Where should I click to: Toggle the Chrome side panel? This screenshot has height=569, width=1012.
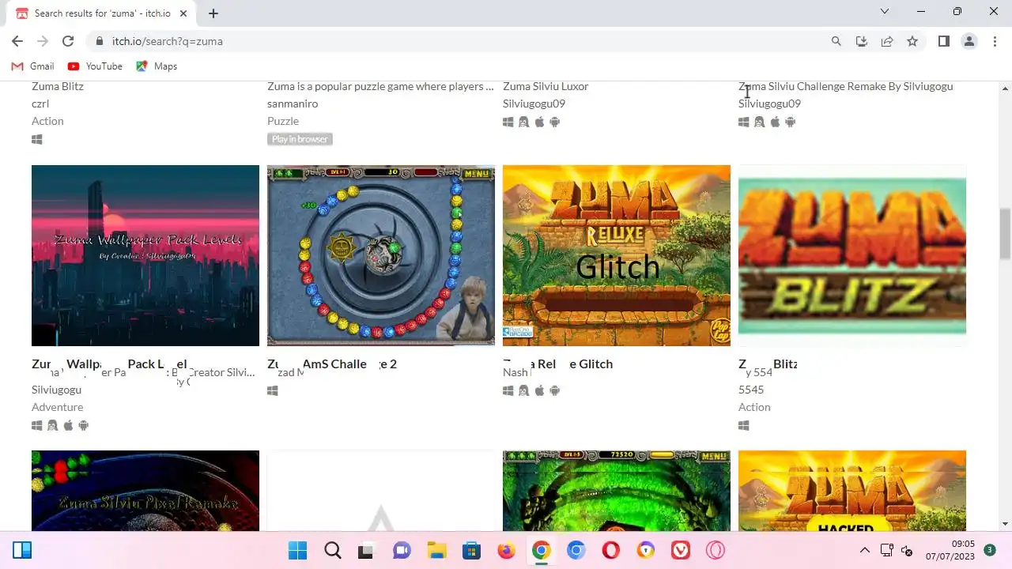pos(944,41)
